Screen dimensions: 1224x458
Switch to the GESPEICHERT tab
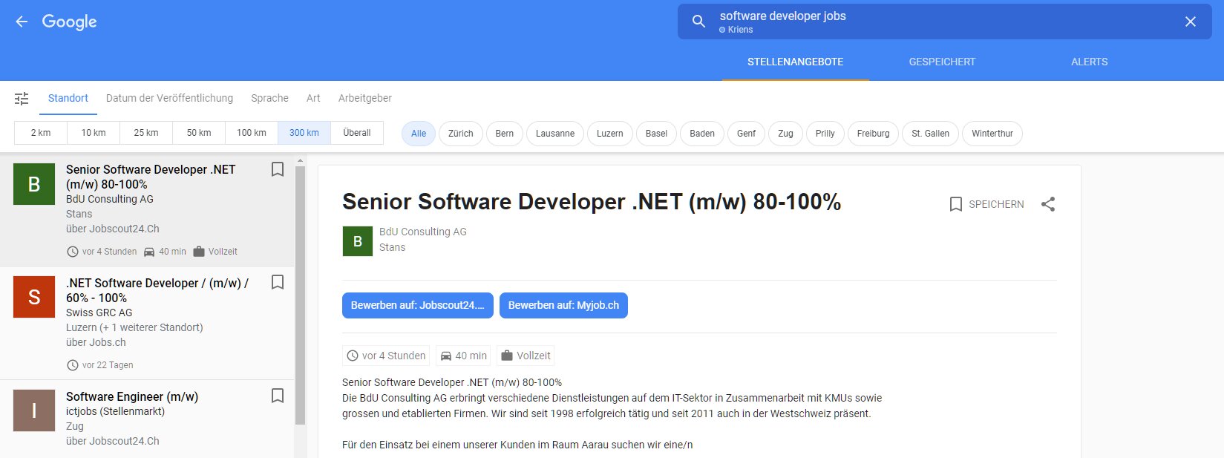[x=942, y=62]
